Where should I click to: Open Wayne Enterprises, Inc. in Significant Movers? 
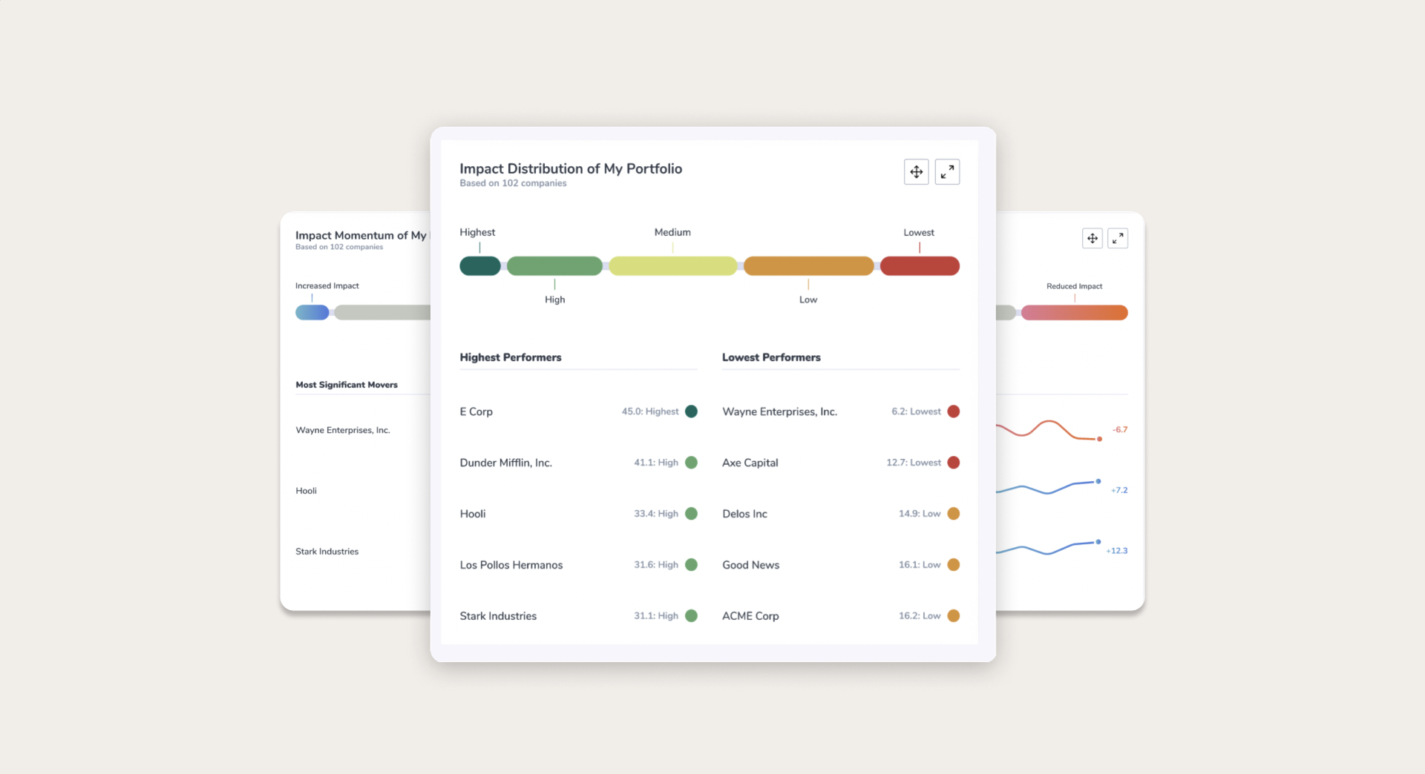click(x=343, y=430)
